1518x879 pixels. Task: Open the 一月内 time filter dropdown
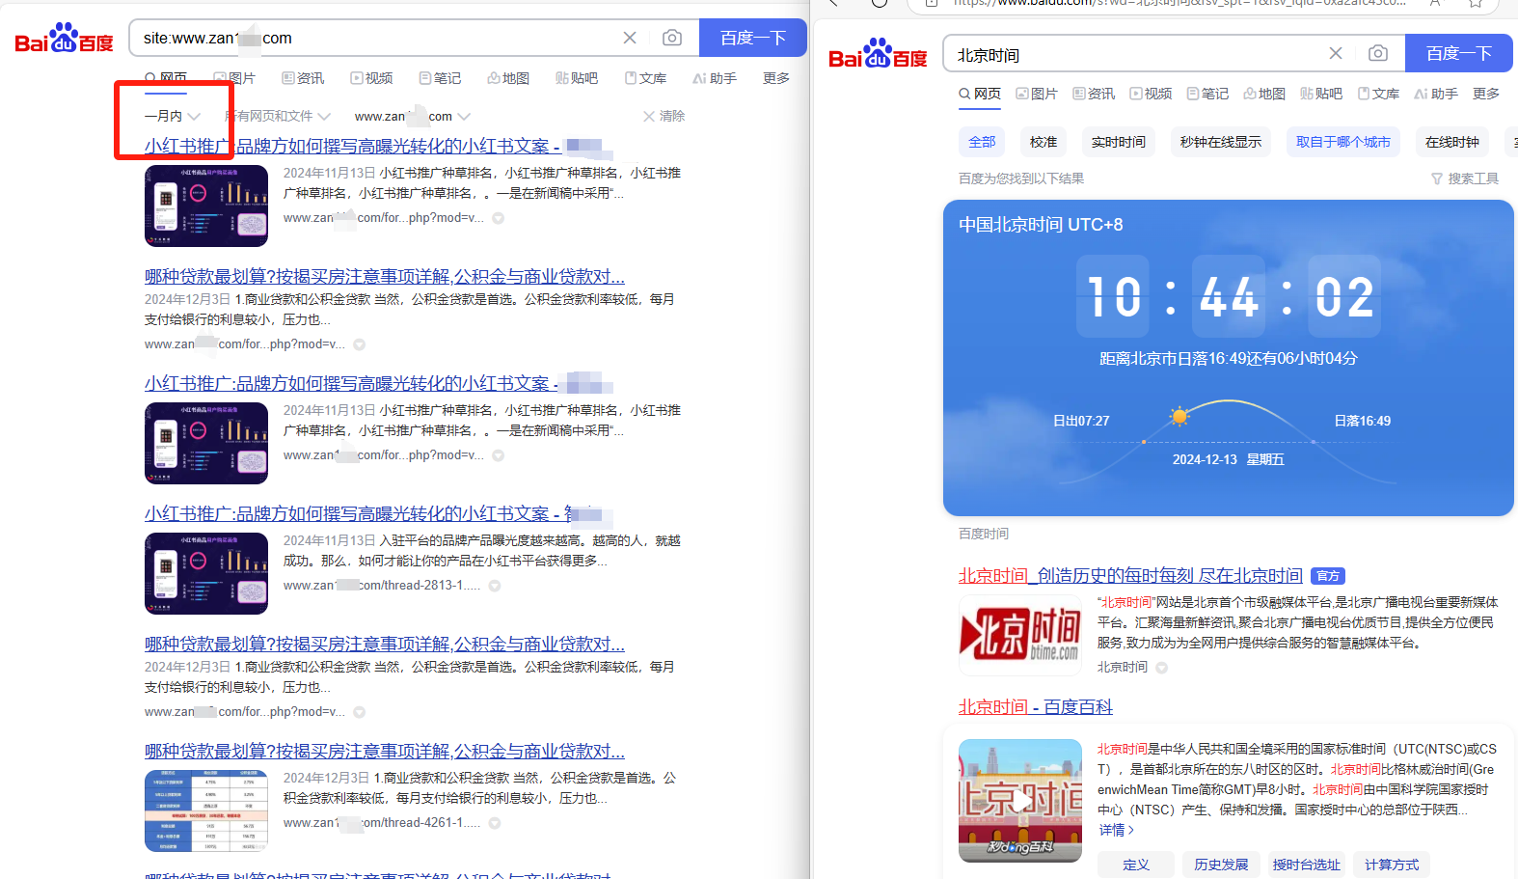pos(173,116)
